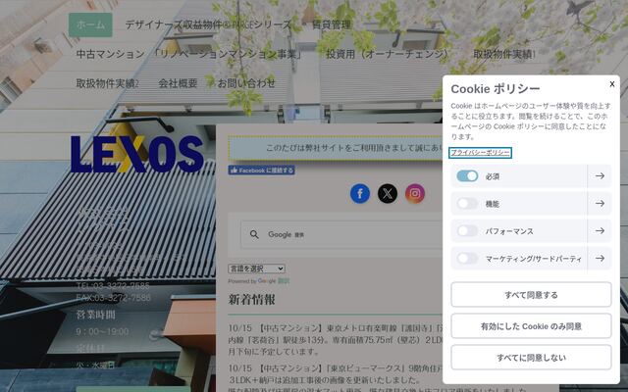Open the Facebook page icon
This screenshot has height=392, width=628.
click(x=360, y=194)
